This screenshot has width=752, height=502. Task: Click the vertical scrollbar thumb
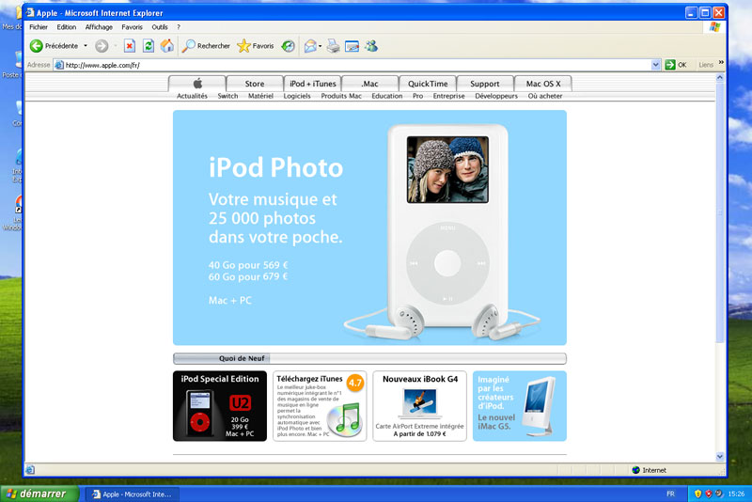(x=720, y=212)
